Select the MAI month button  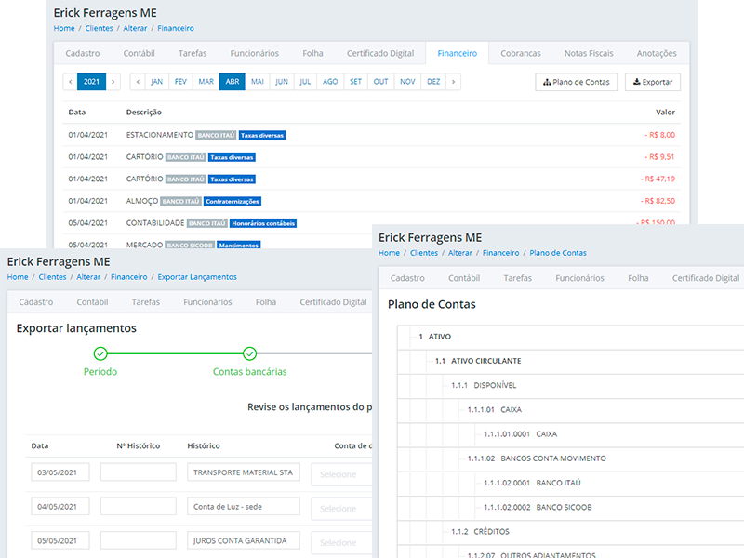(258, 82)
